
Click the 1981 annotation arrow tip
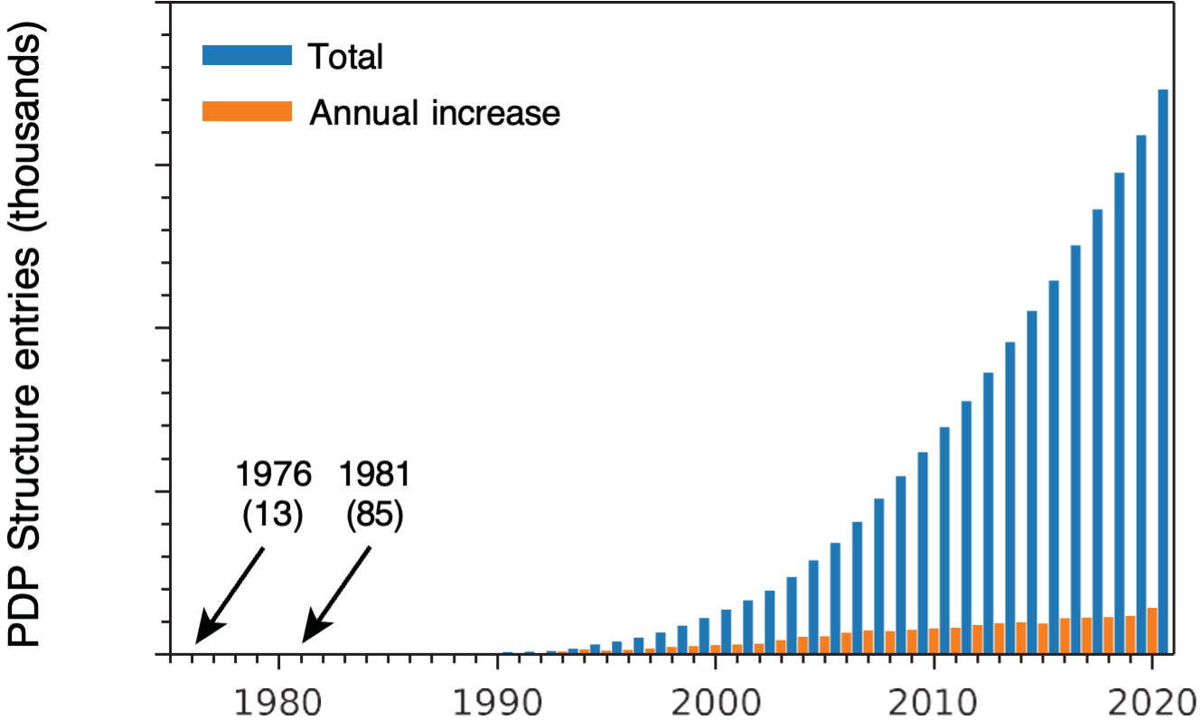(305, 642)
